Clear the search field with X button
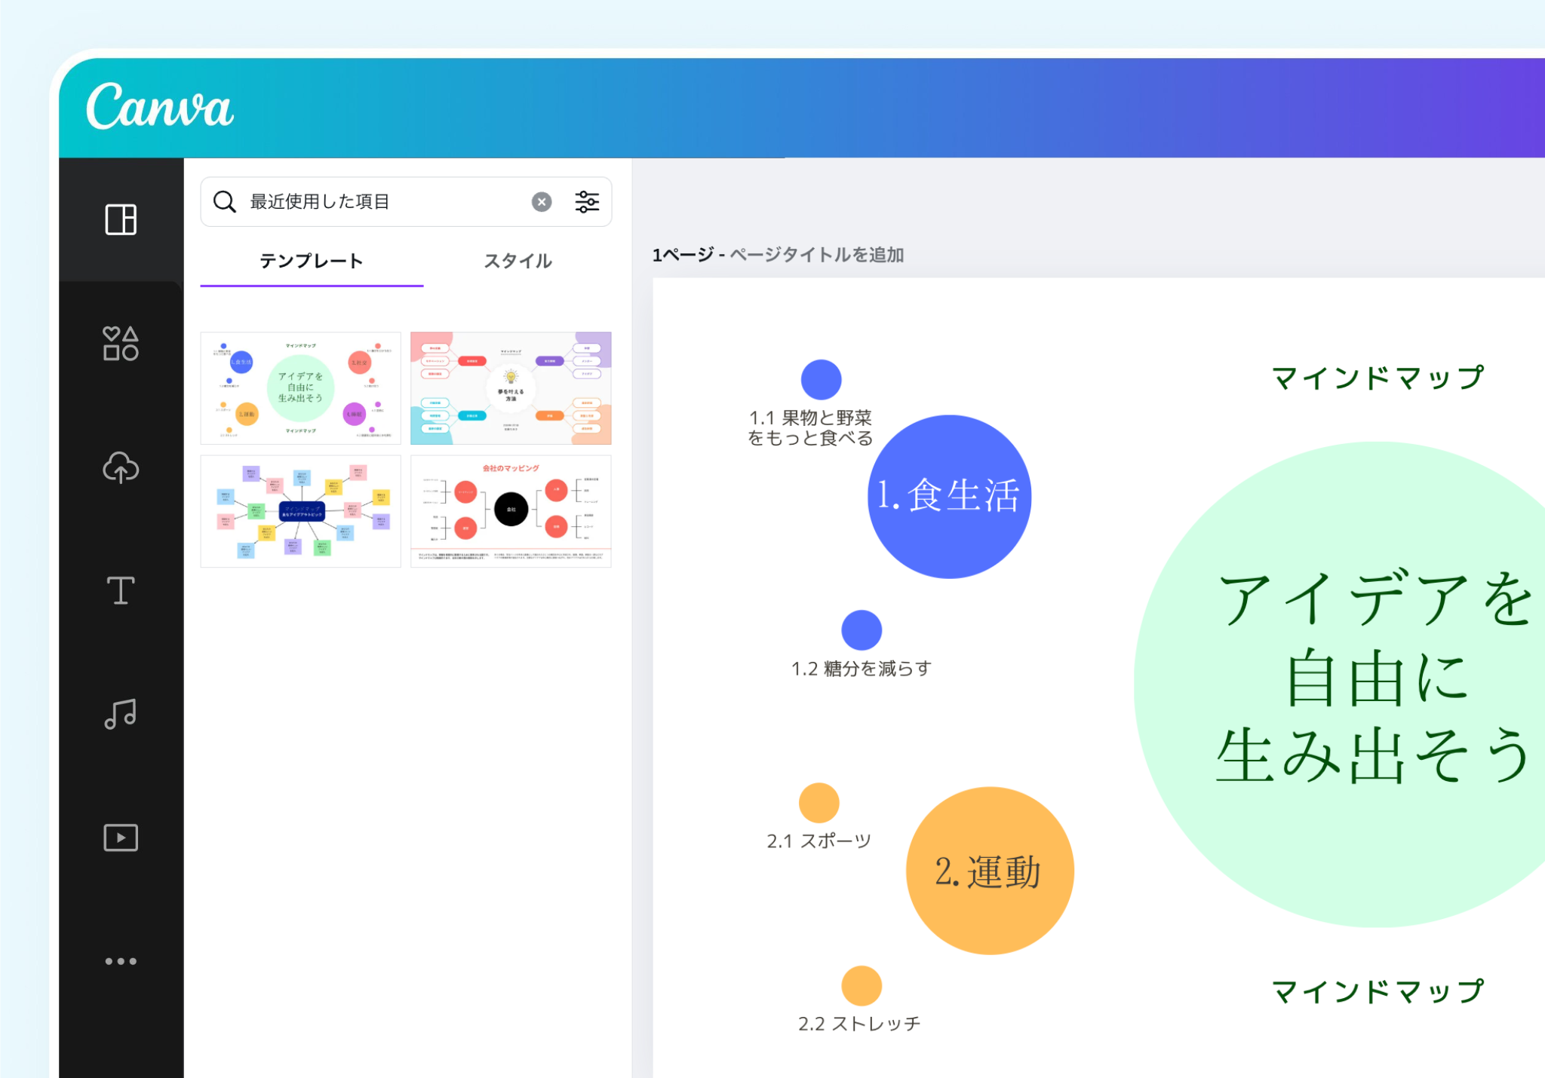1545x1078 pixels. pyautogui.click(x=542, y=201)
